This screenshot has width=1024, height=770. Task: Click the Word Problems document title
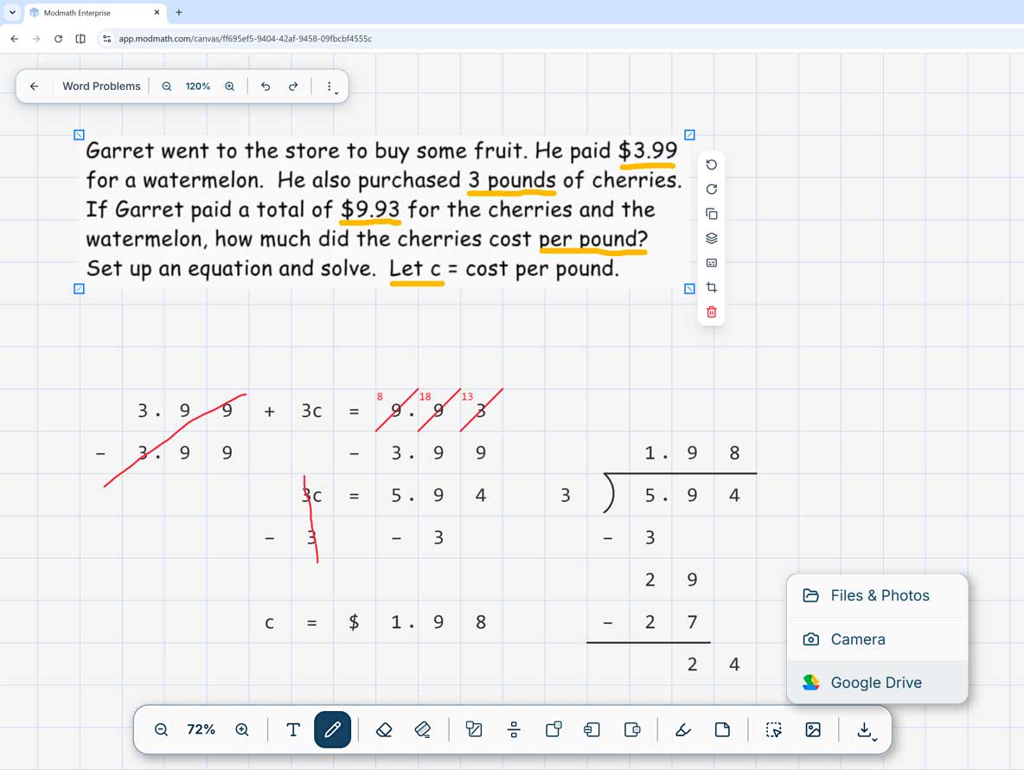pyautogui.click(x=101, y=87)
